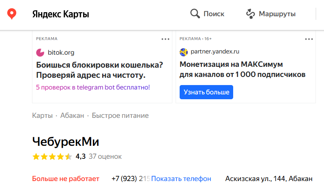The width and height of the screenshot is (324, 194).
Task: Open the Маршруты menu item
Action: coord(277,14)
